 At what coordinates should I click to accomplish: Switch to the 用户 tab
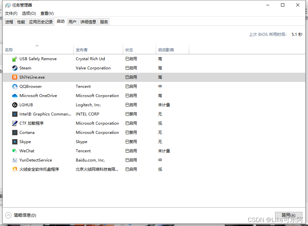point(72,22)
